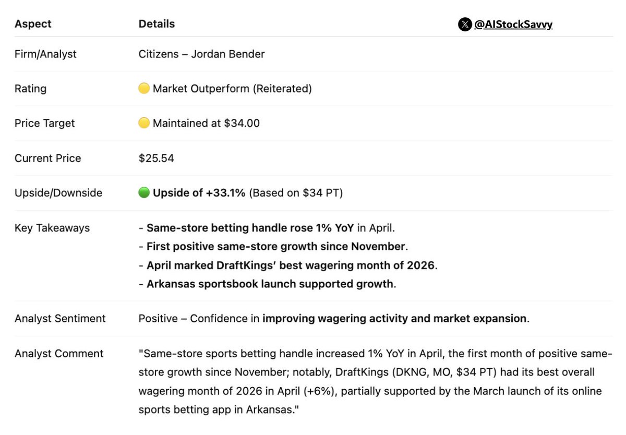The width and height of the screenshot is (626, 435).
Task: Click the Upside/Downside row label
Action: click(x=58, y=193)
